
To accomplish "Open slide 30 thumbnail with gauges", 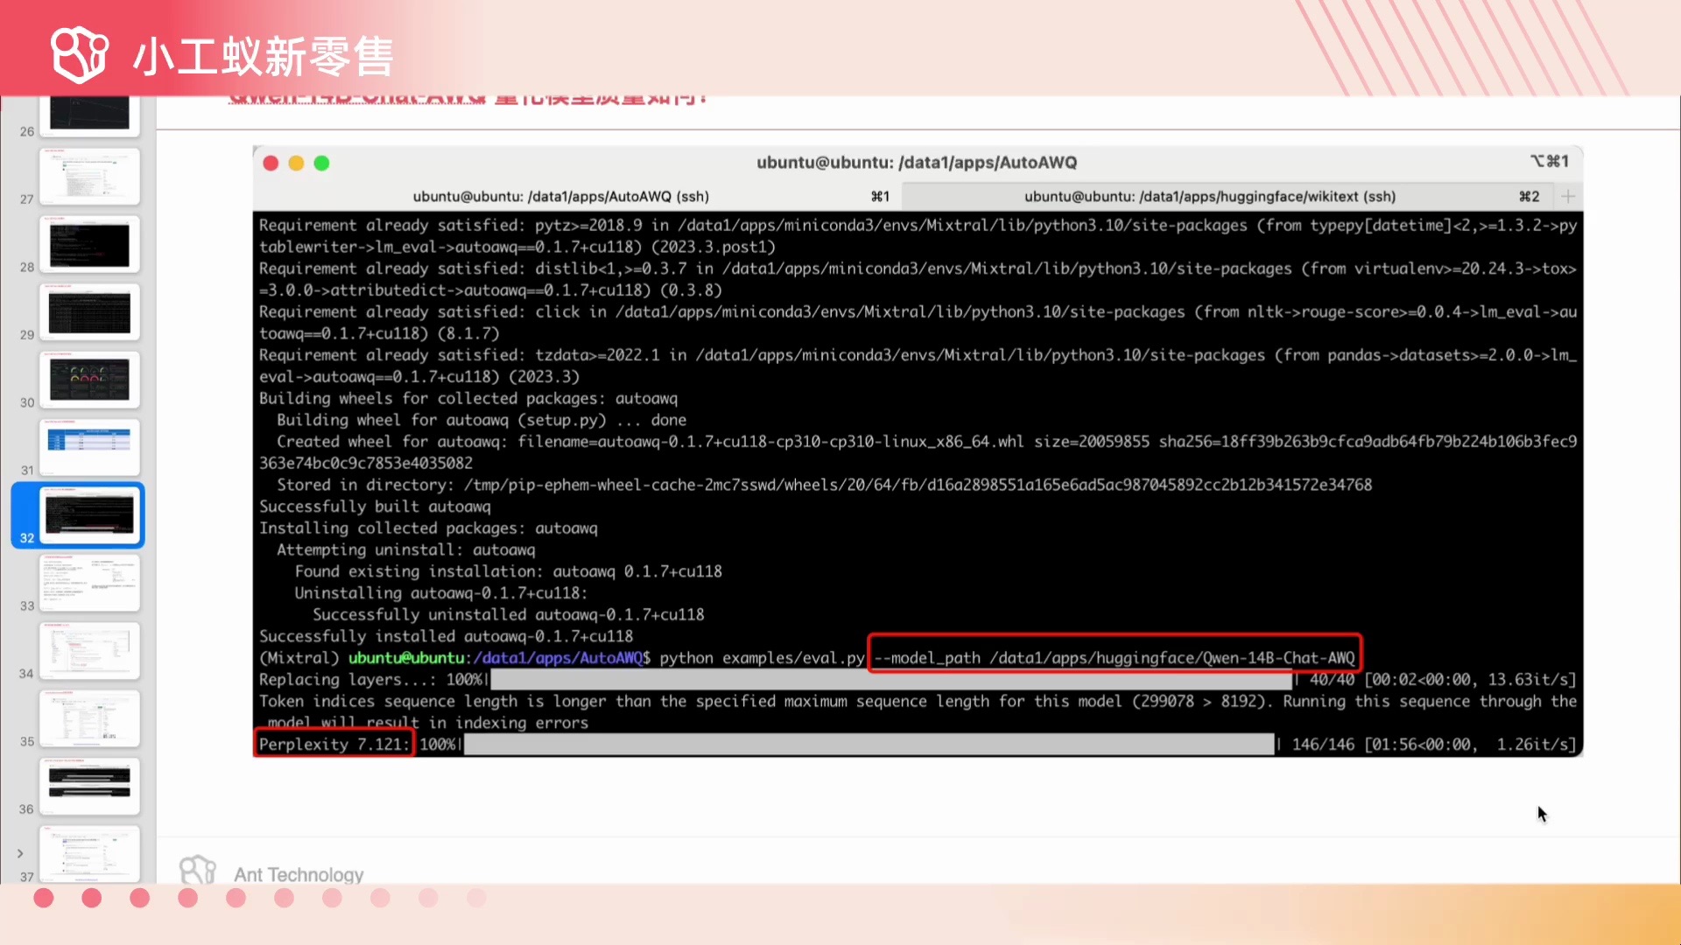I will [89, 381].
